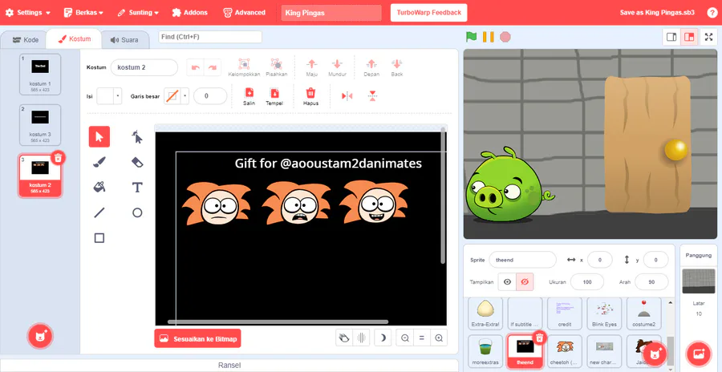Click the costume name field
The image size is (722, 372).
144,67
